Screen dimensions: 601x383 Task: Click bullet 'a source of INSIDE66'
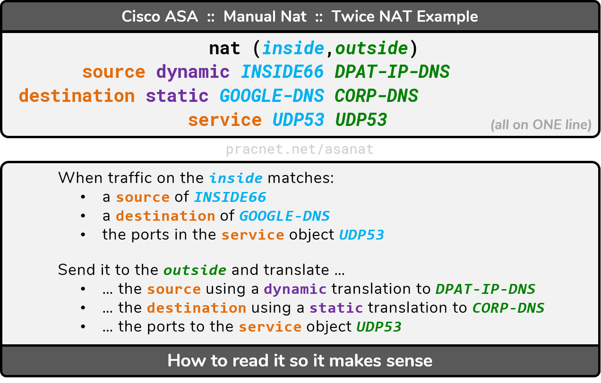pos(184,197)
